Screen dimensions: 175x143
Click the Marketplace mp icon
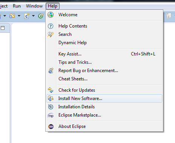[51, 115]
